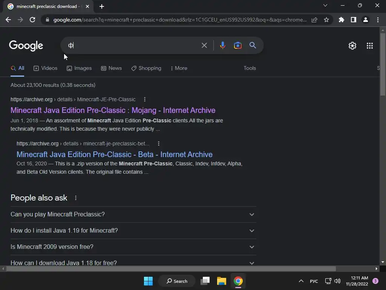Click the horizontal scrollbar thumb
386x290 pixels.
click(x=171, y=268)
